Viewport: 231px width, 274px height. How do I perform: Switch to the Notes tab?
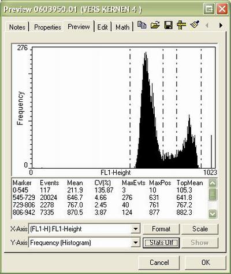17,27
